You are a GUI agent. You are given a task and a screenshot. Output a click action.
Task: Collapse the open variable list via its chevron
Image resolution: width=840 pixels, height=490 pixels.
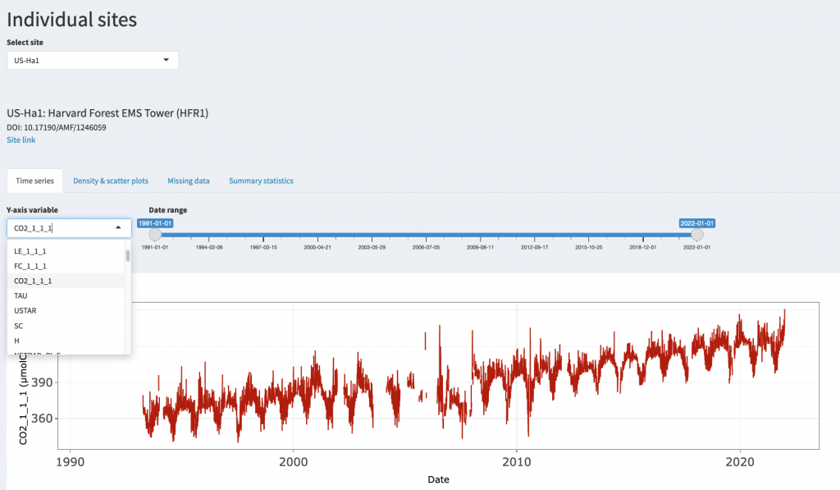[117, 227]
